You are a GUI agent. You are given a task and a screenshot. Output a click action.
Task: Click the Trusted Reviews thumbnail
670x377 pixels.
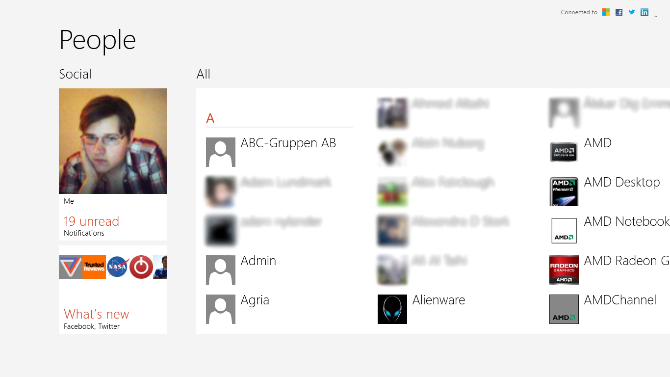(94, 267)
